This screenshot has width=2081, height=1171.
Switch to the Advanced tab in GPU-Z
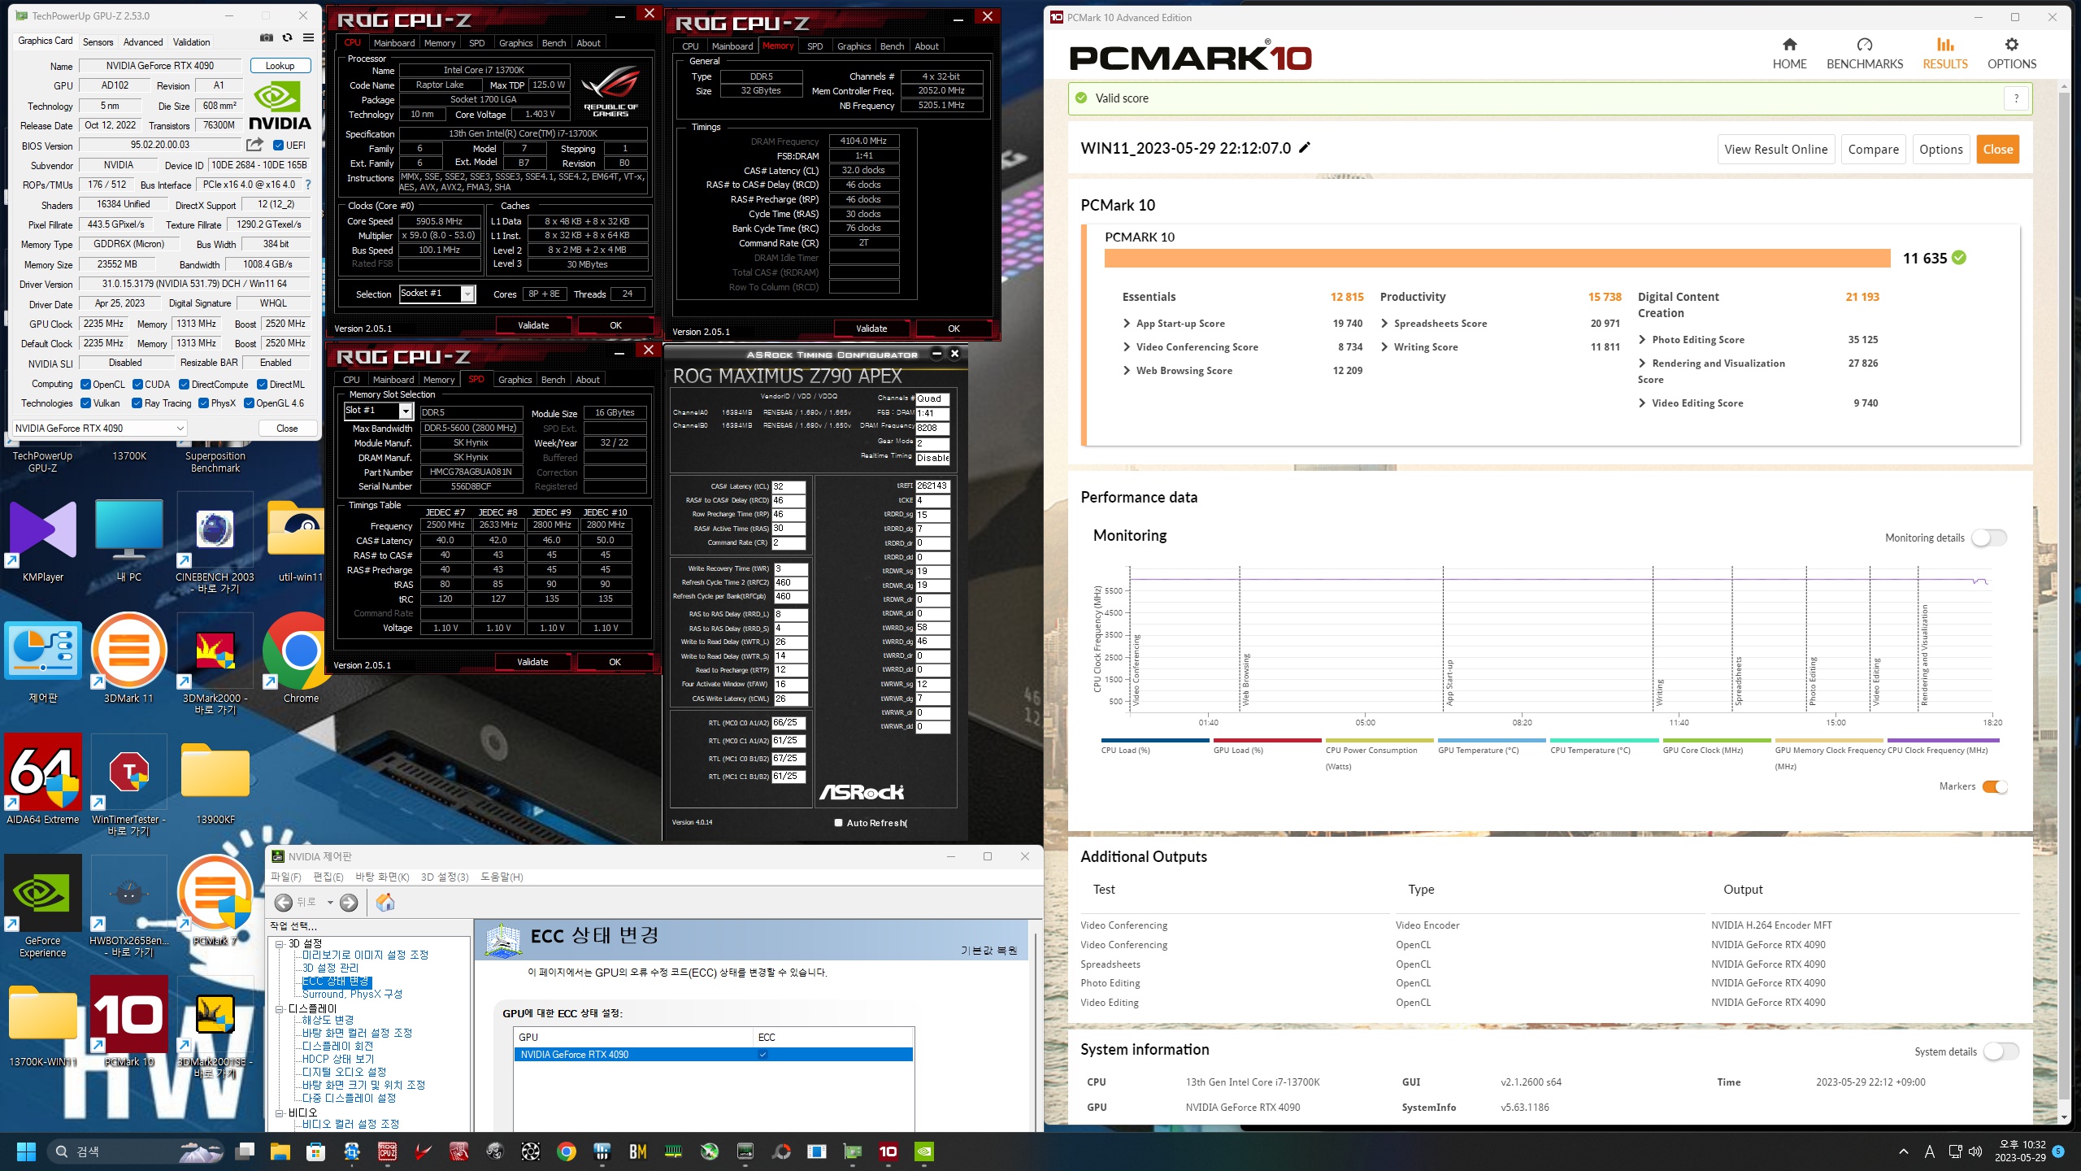[x=143, y=42]
